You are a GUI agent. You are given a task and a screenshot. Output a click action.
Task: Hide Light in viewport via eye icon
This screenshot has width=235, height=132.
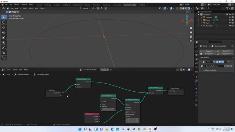(x=229, y=23)
